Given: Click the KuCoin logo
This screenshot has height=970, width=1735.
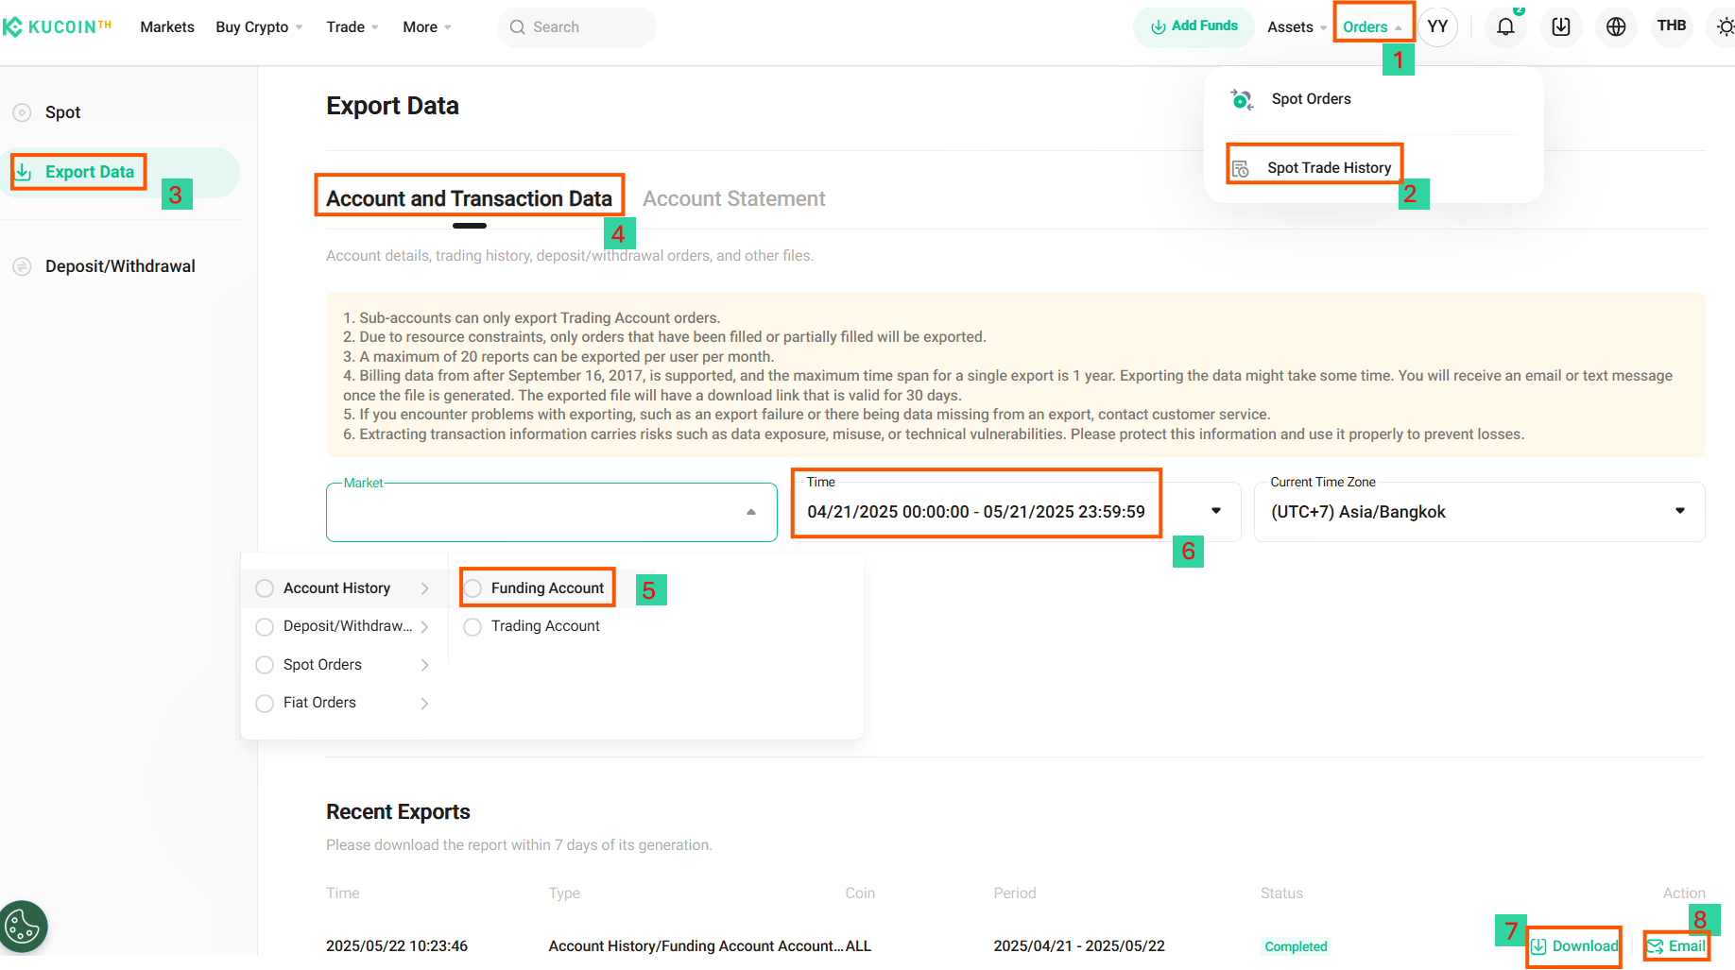Looking at the screenshot, I should pyautogui.click(x=57, y=27).
